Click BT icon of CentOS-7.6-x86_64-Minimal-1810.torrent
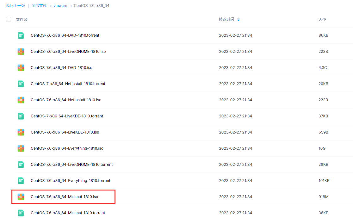 tap(21, 213)
